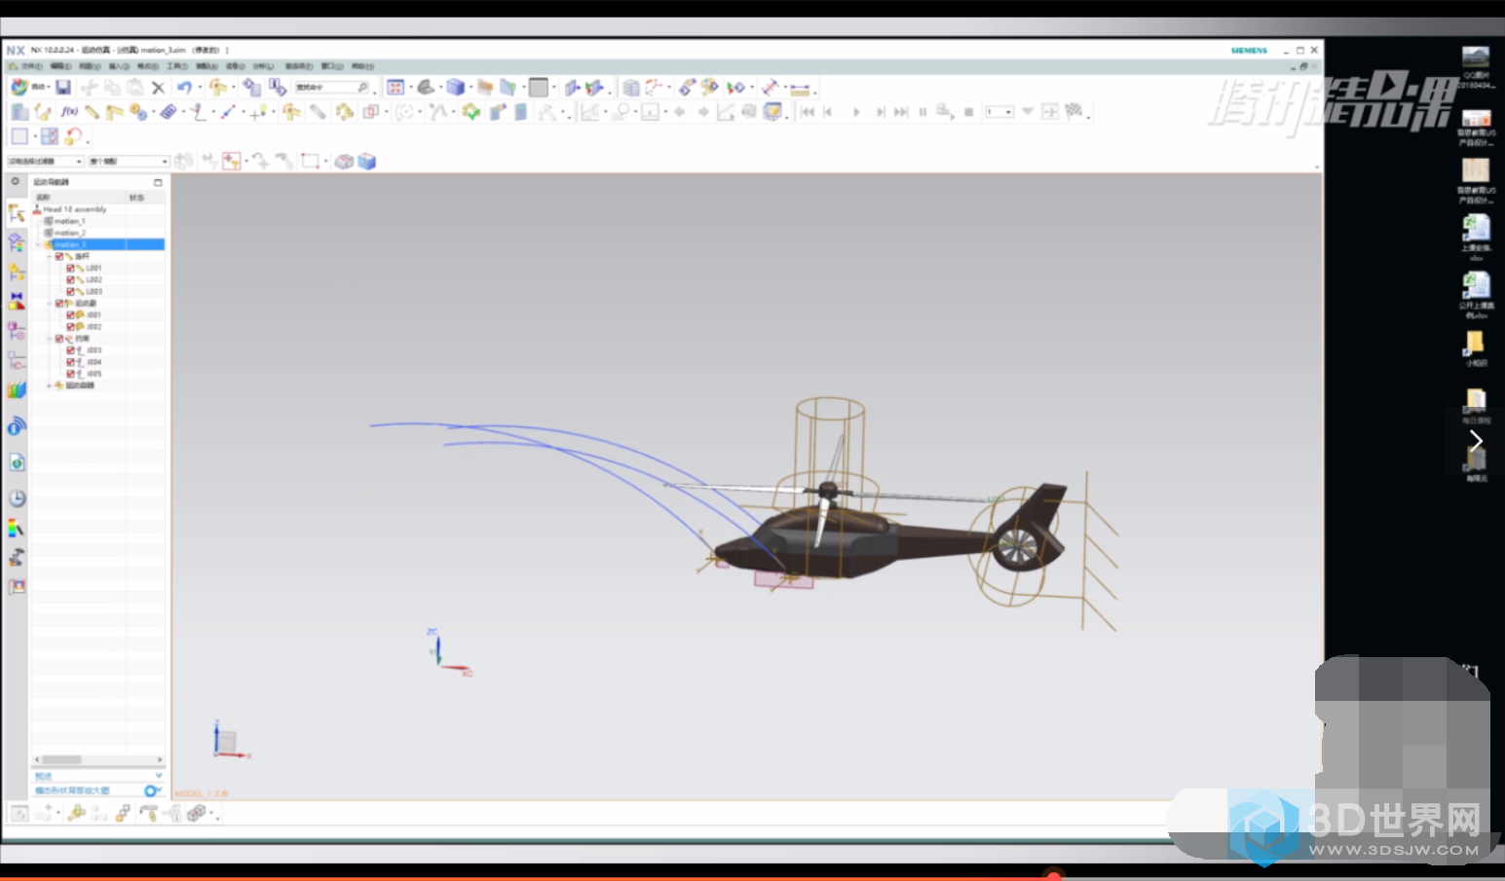The width and height of the screenshot is (1505, 881).
Task: Pause the animation
Action: pyautogui.click(x=922, y=112)
